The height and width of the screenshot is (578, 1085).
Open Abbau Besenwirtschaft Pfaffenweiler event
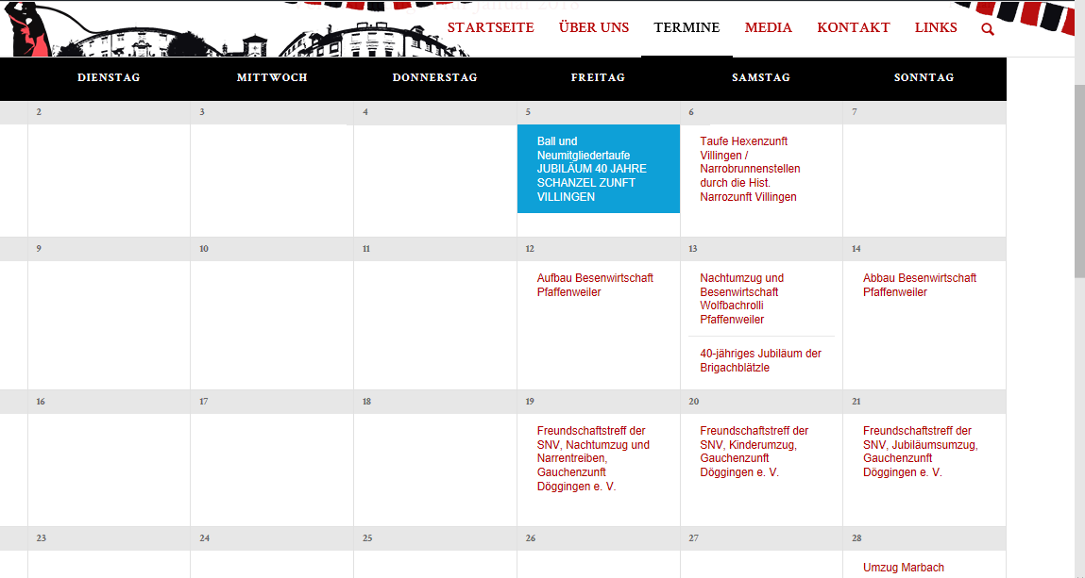(920, 285)
